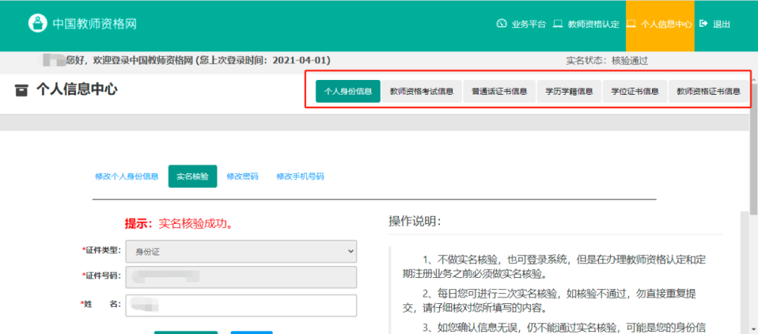The width and height of the screenshot is (758, 334).
Task: Focus the 姓名 text field
Action: (x=241, y=305)
